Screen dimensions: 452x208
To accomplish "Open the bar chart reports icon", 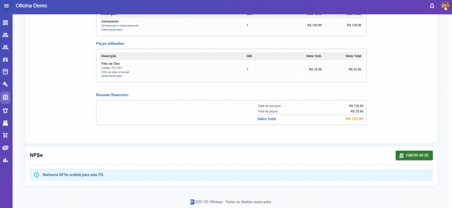I will point(6,160).
